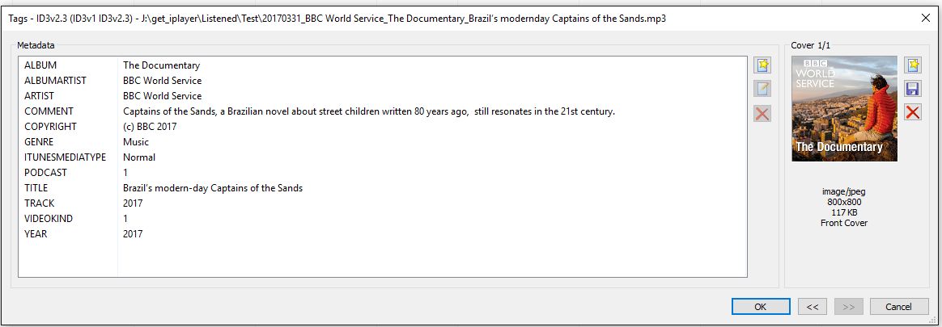Edit the selected metadata field icon

point(762,90)
